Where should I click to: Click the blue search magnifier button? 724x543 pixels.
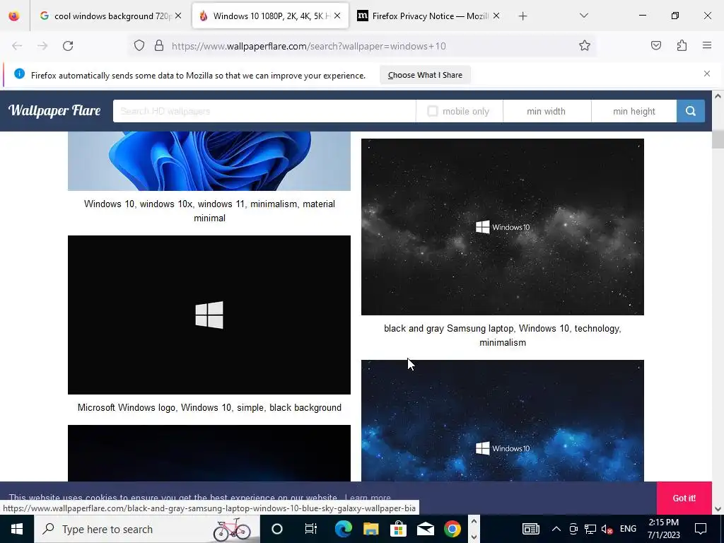pos(691,111)
